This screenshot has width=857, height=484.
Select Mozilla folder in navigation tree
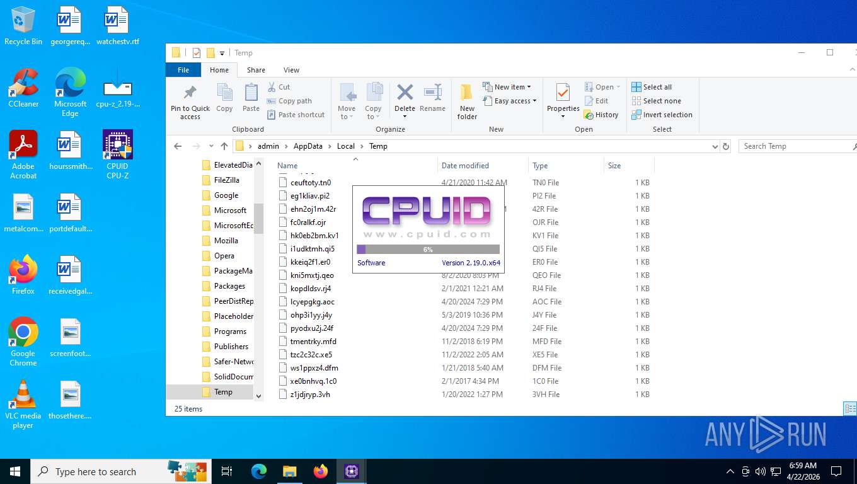click(x=226, y=241)
